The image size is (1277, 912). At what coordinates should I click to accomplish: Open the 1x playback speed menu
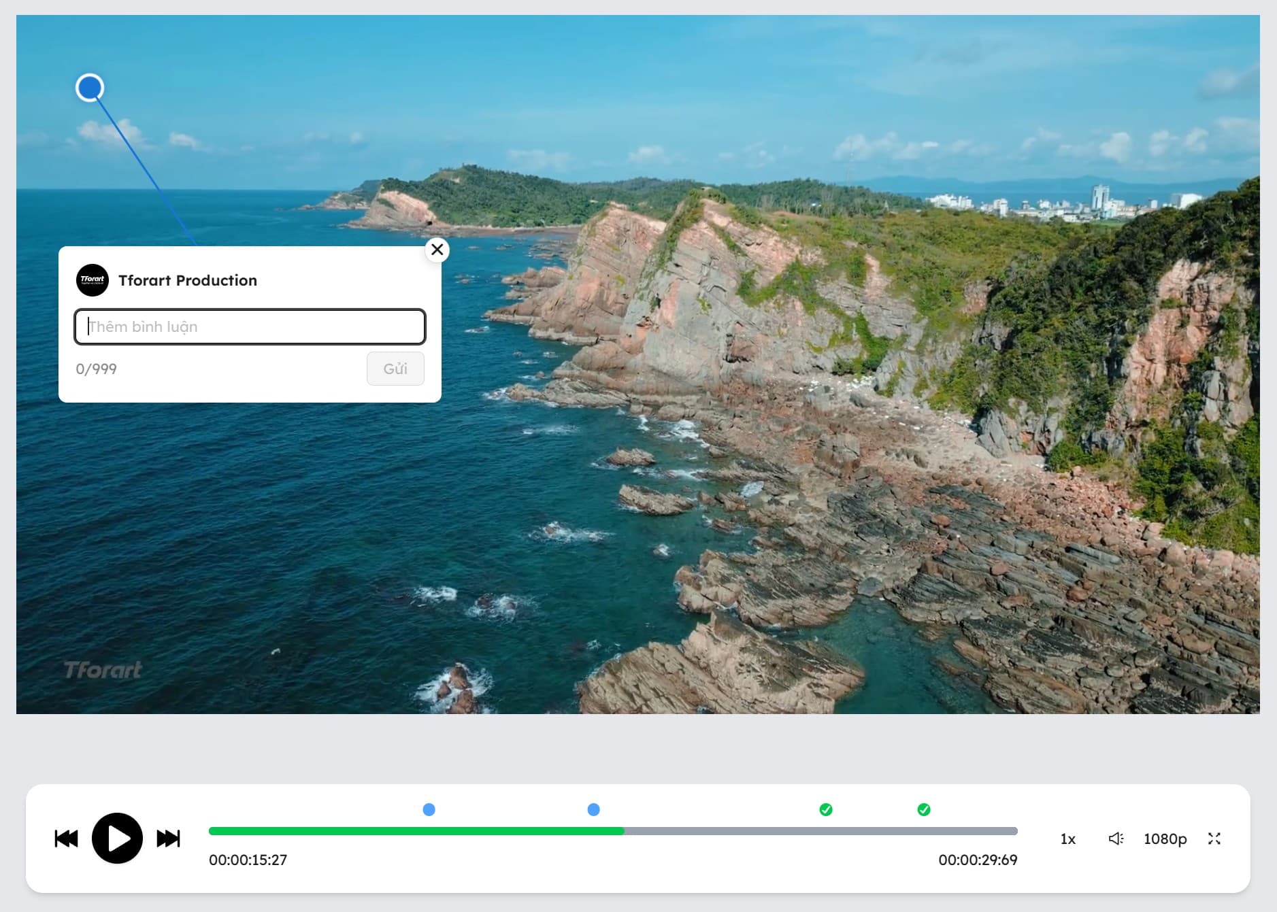click(1068, 839)
